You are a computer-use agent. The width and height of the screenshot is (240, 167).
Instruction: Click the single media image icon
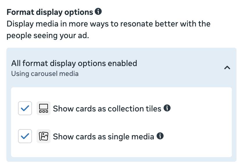pos(43,136)
